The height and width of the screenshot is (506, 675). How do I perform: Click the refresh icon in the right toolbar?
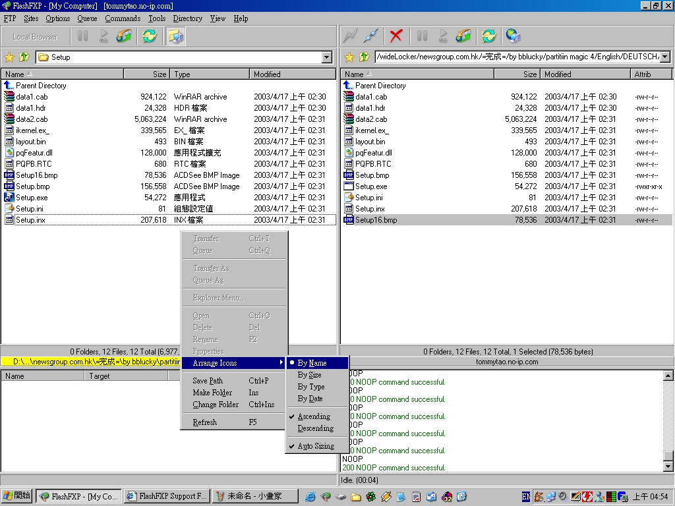coord(488,36)
